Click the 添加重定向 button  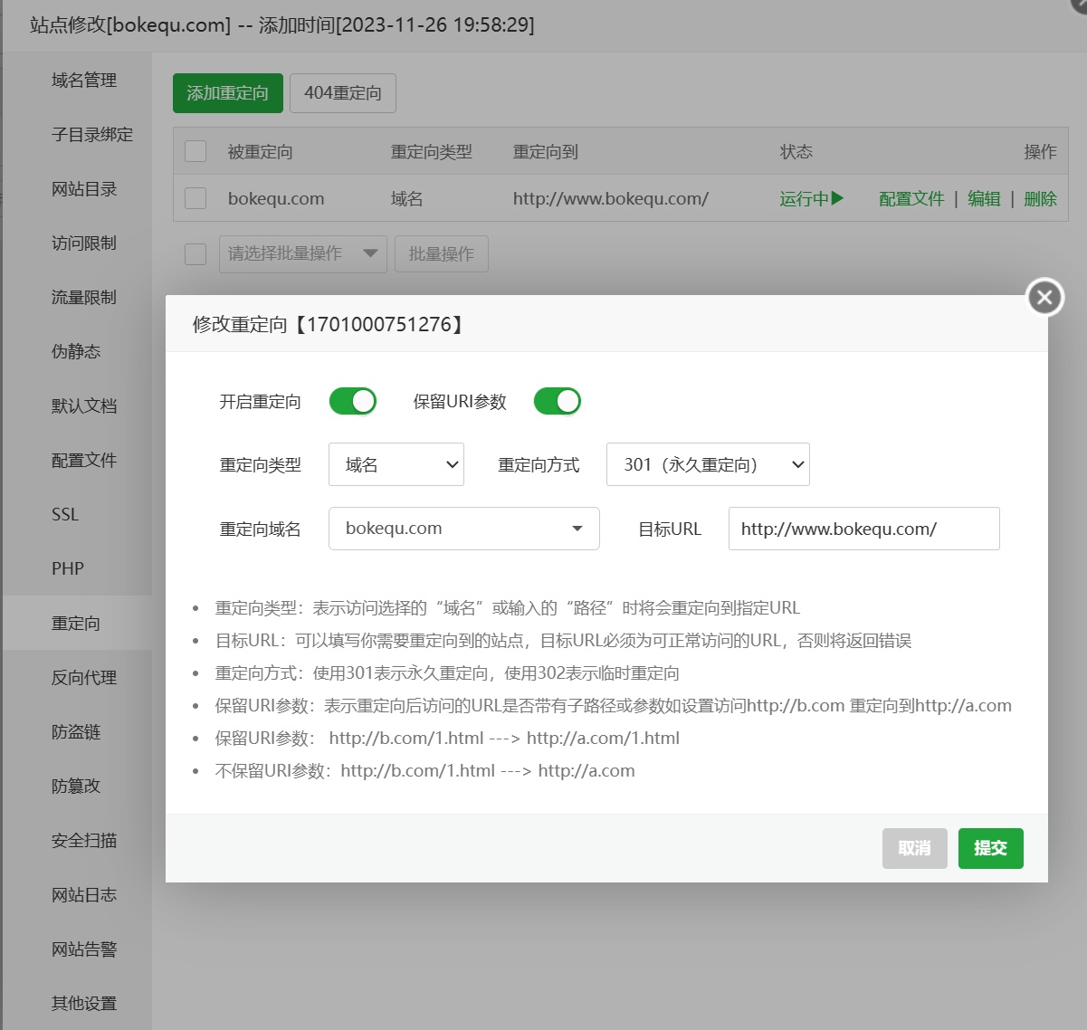(x=228, y=93)
